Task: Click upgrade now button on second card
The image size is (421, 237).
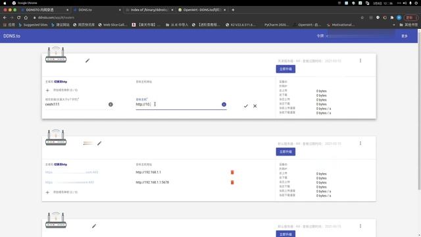Action: [x=285, y=152]
